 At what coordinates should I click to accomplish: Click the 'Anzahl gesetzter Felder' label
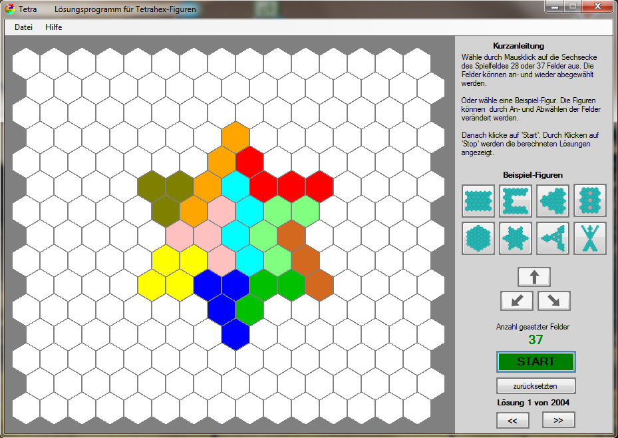532,327
